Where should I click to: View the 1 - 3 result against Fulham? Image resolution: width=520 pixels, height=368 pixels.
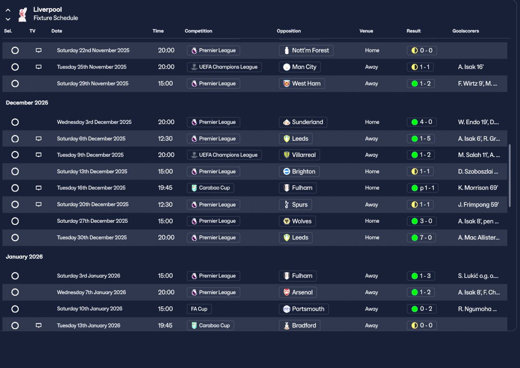[421, 276]
